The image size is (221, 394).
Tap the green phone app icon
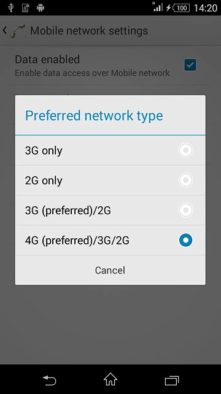18,31
